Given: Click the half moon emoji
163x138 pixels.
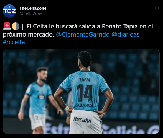Looking at the screenshot, I should click(x=16, y=26).
